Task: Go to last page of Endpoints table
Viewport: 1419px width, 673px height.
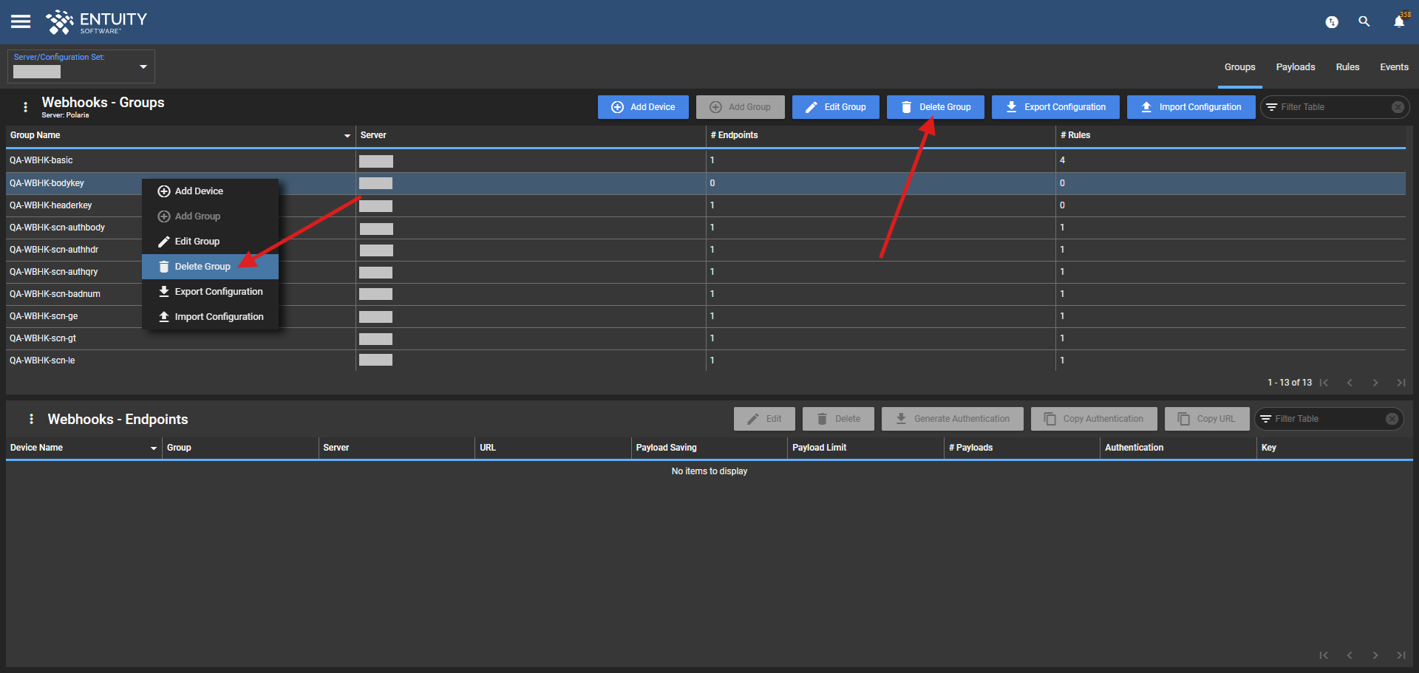Action: tap(1401, 655)
